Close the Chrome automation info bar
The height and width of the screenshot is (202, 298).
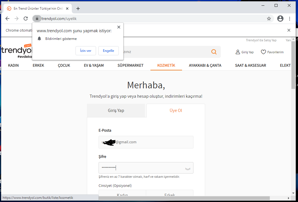289,30
